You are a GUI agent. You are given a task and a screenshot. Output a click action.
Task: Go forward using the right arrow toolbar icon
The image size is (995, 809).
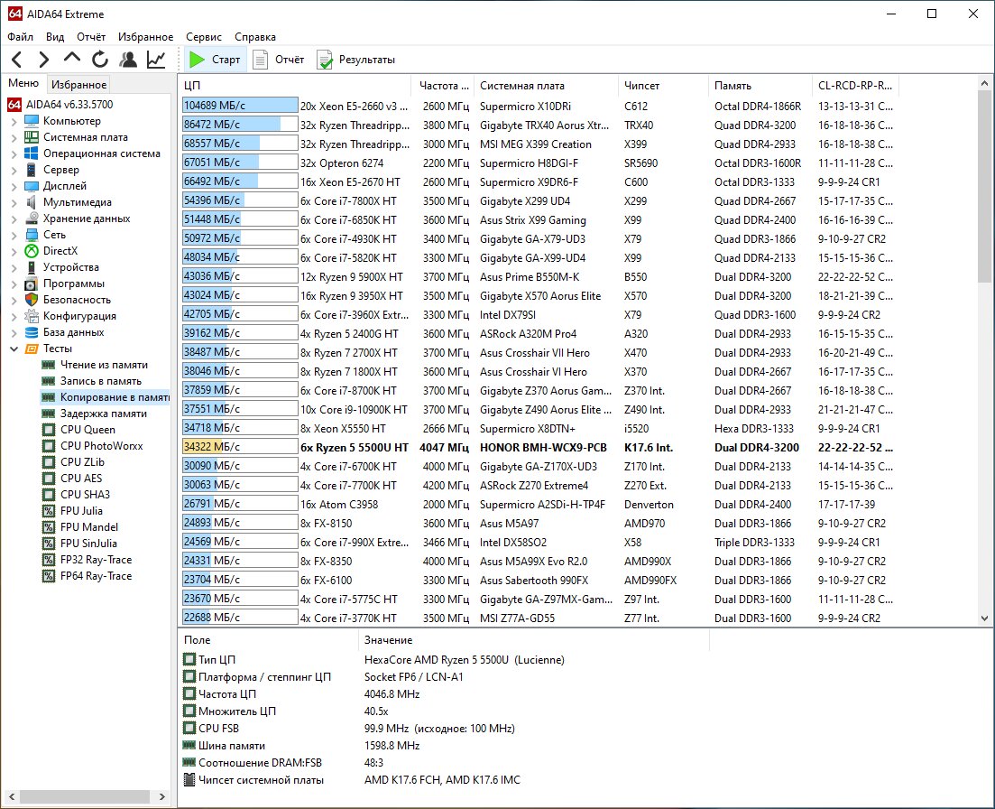click(x=44, y=60)
